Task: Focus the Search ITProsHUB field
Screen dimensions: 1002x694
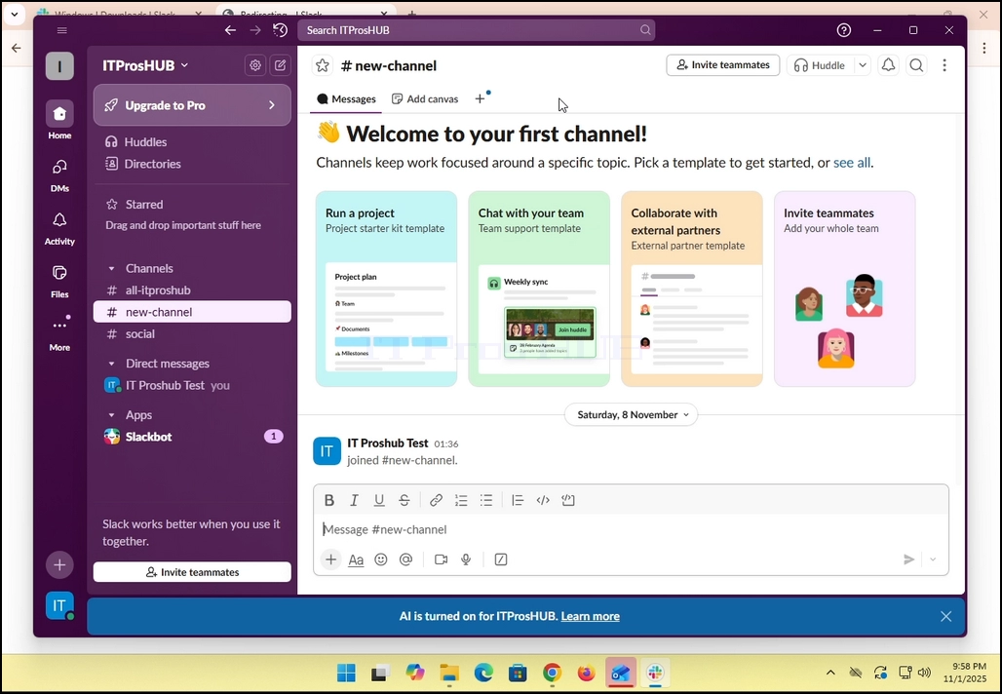Action: tap(476, 30)
